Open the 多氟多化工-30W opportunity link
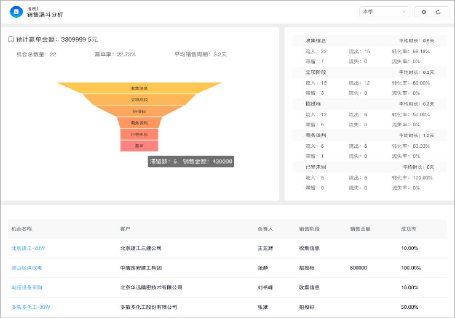This screenshot has width=455, height=318. [31, 307]
